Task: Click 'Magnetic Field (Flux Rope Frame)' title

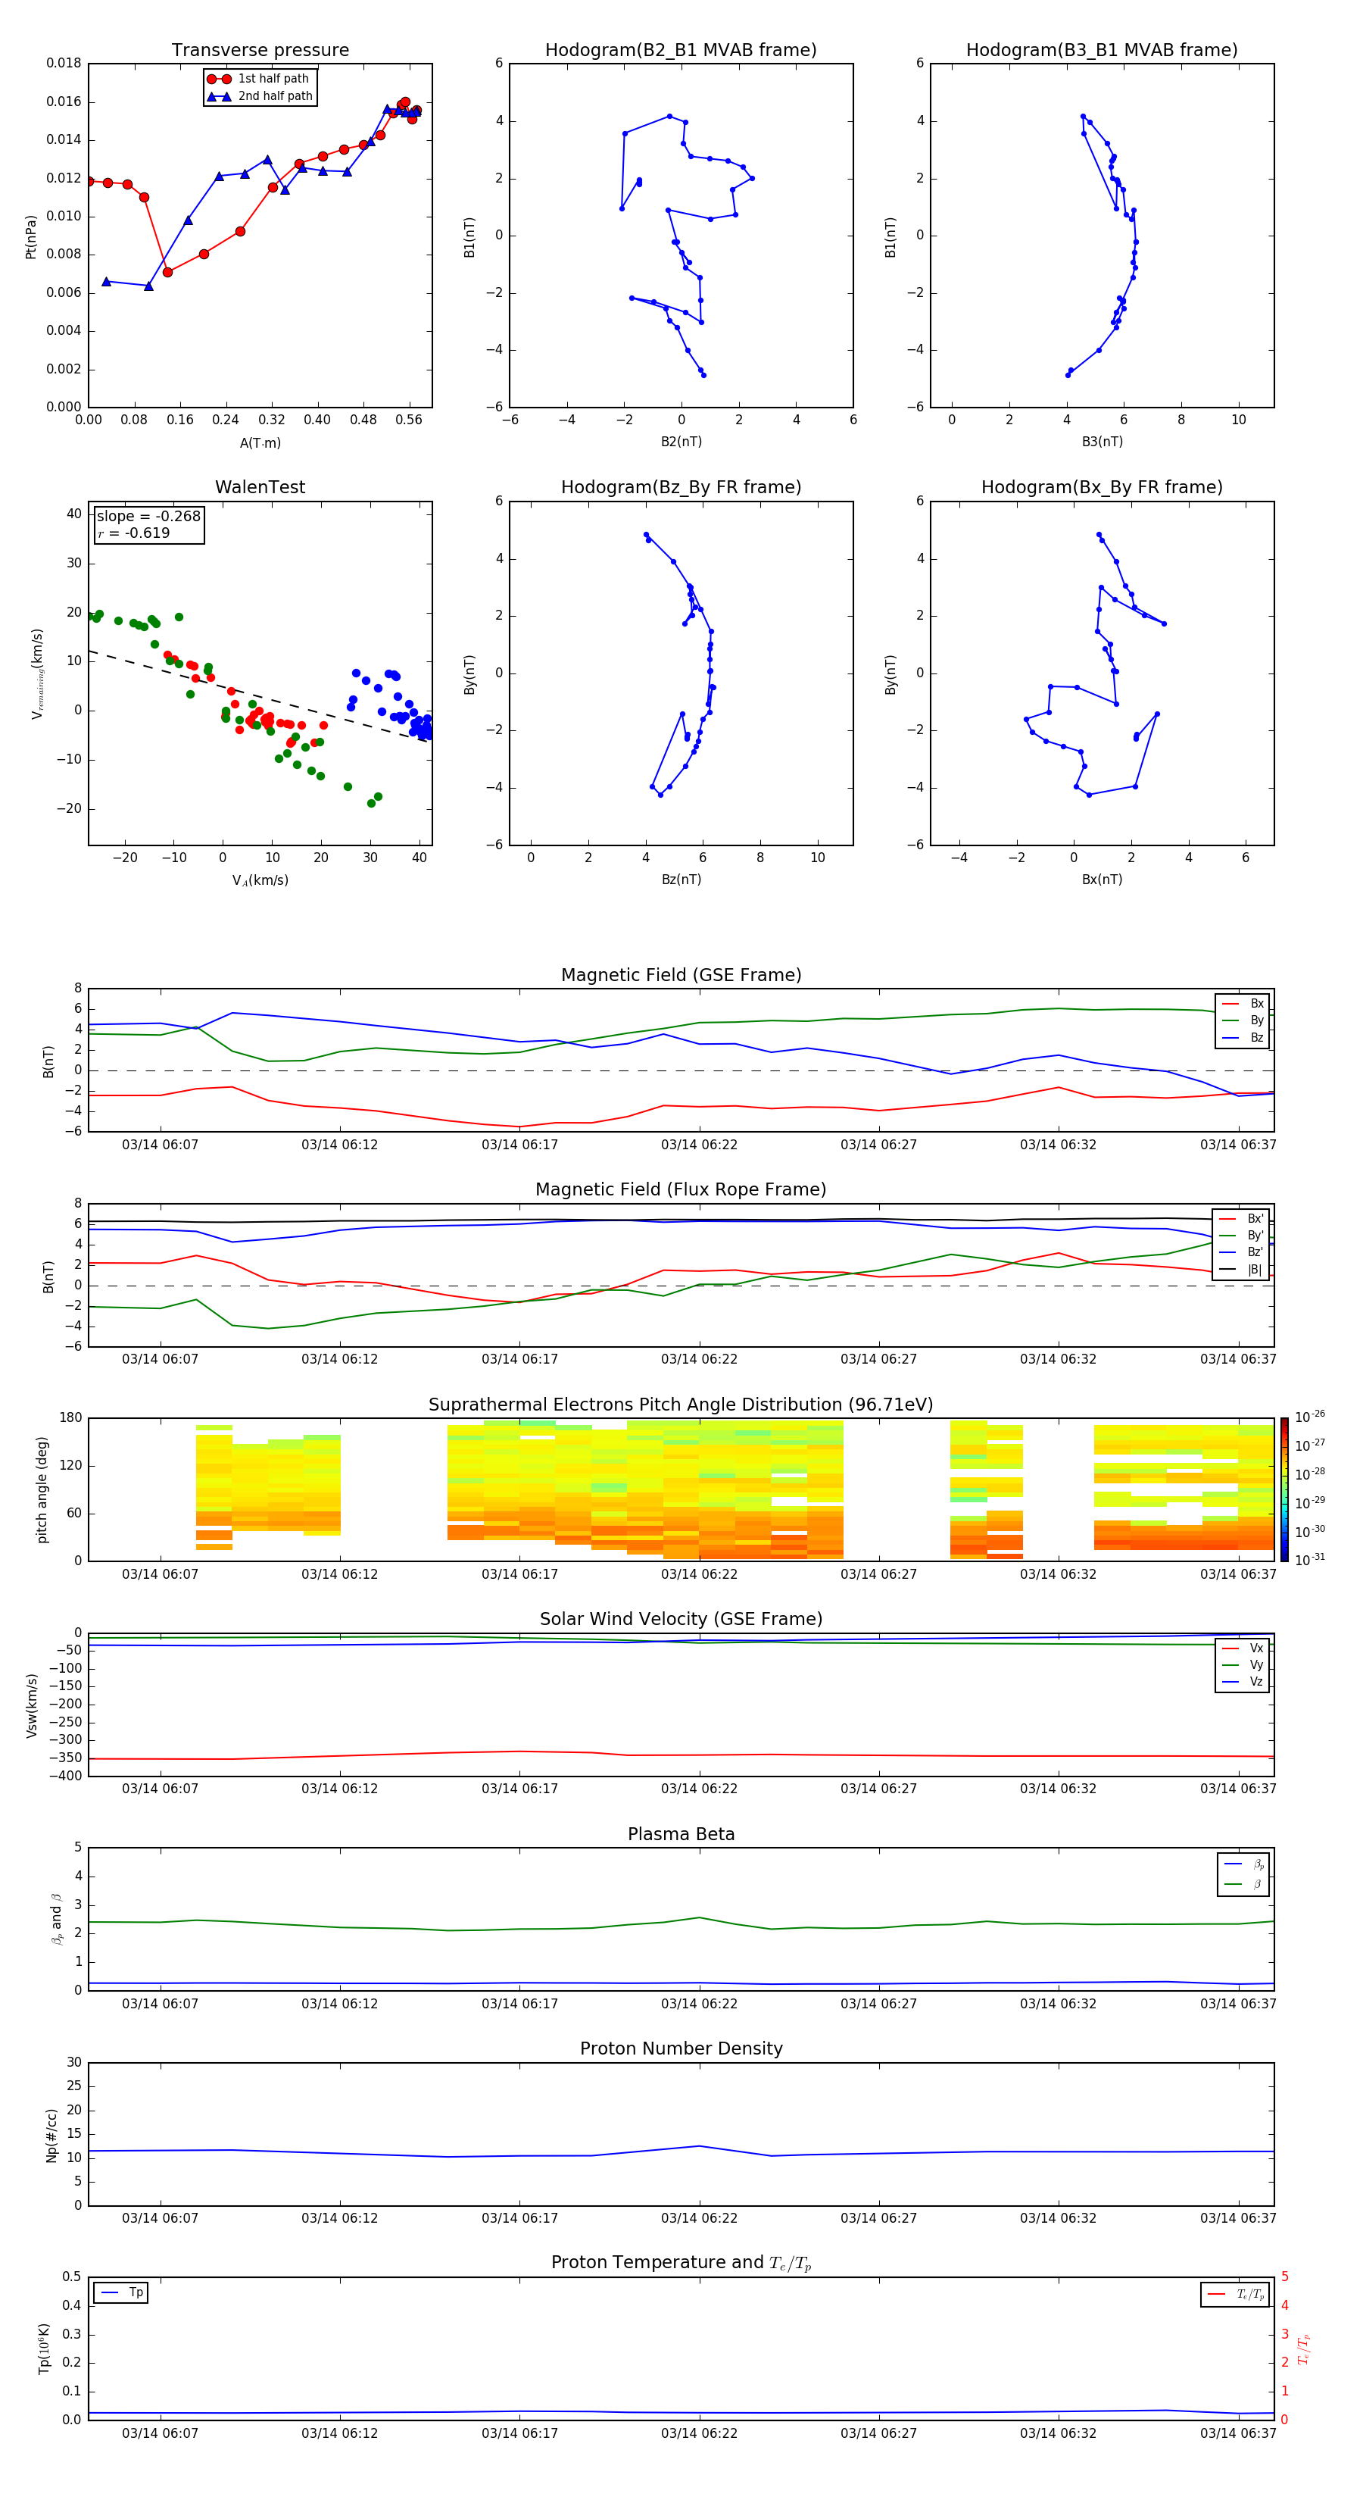Action: [x=681, y=1189]
